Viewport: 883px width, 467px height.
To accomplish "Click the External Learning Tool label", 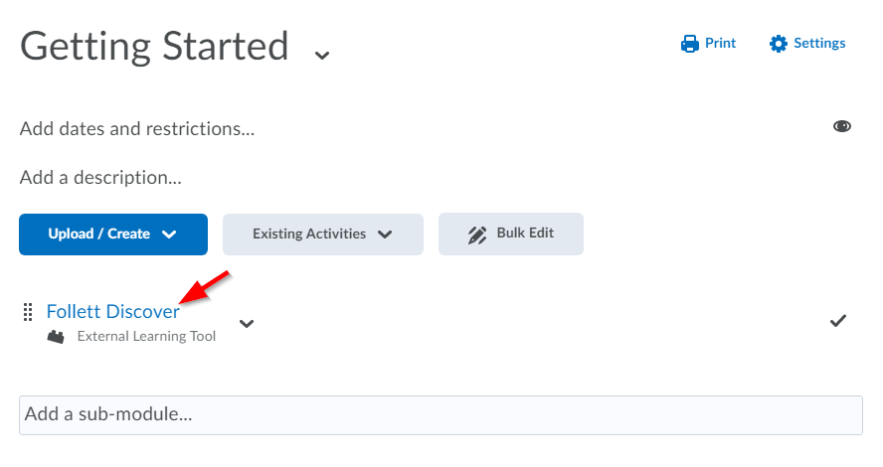I will tap(146, 337).
